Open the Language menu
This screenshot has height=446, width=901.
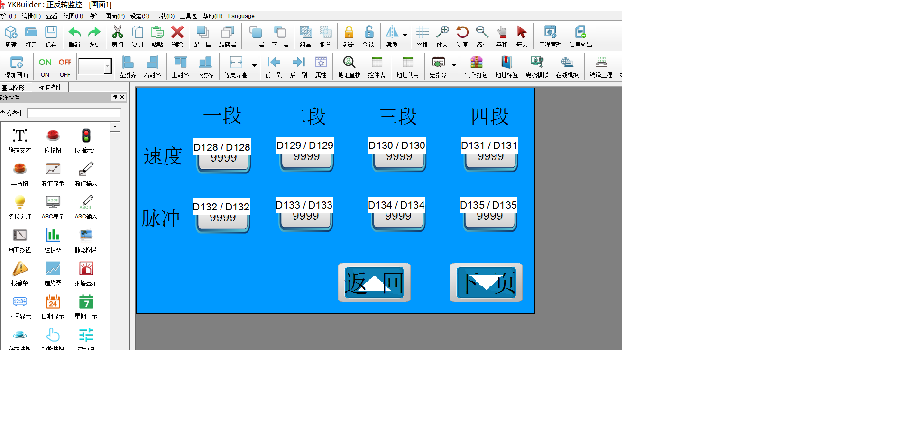241,16
